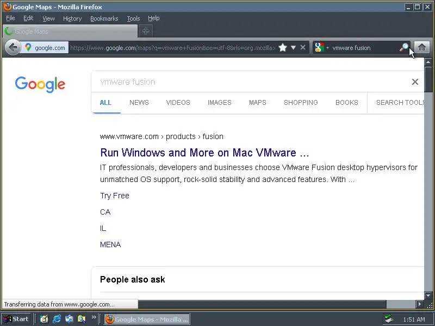Switch to the IMAGES results tab

(220, 103)
